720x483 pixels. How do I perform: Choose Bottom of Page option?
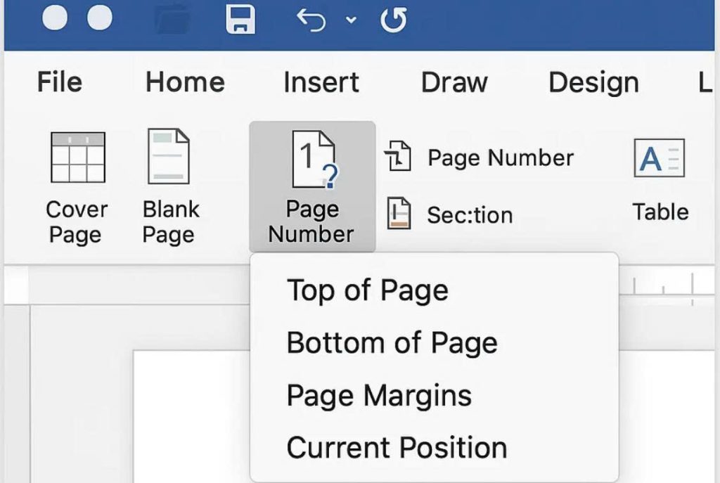pyautogui.click(x=392, y=343)
